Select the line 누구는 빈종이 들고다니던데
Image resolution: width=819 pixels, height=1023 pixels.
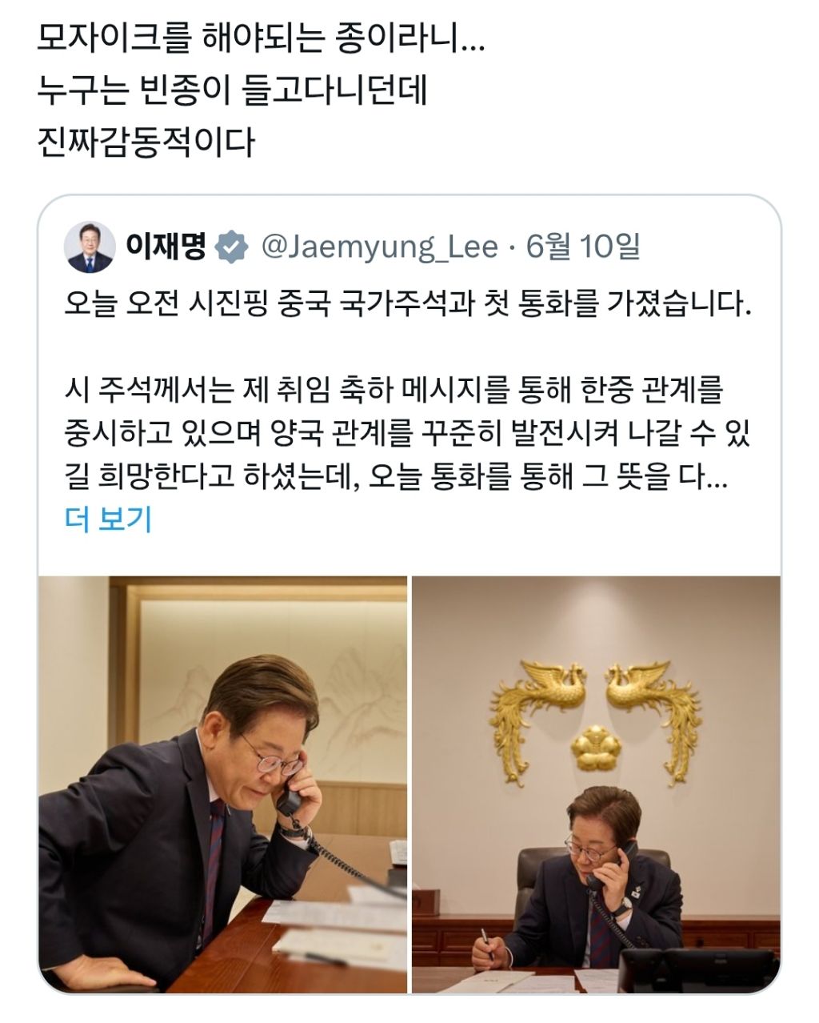click(x=234, y=90)
